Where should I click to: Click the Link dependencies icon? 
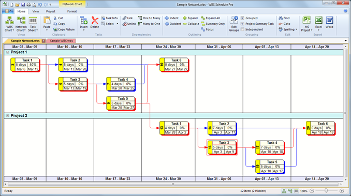[x=124, y=18]
